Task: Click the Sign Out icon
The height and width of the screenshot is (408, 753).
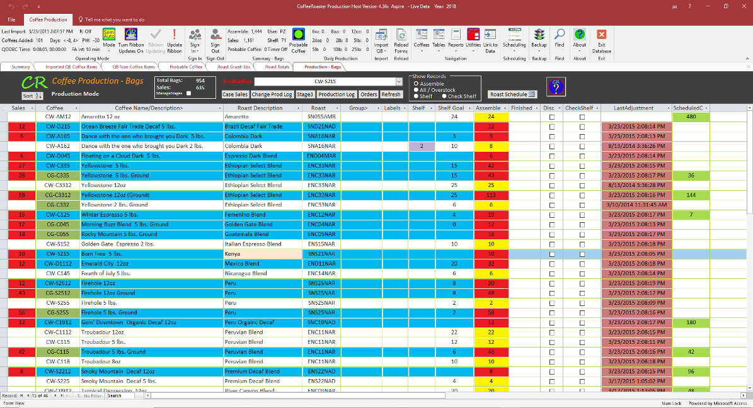Action: click(x=215, y=35)
